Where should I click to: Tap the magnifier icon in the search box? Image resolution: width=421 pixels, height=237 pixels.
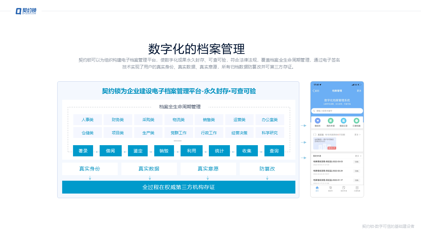[x=314, y=111]
